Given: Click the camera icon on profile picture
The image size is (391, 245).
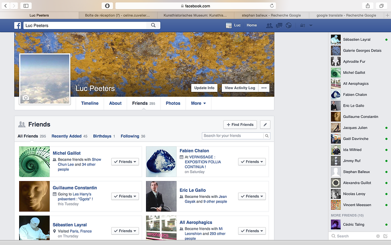Looking at the screenshot, I should click(26, 98).
